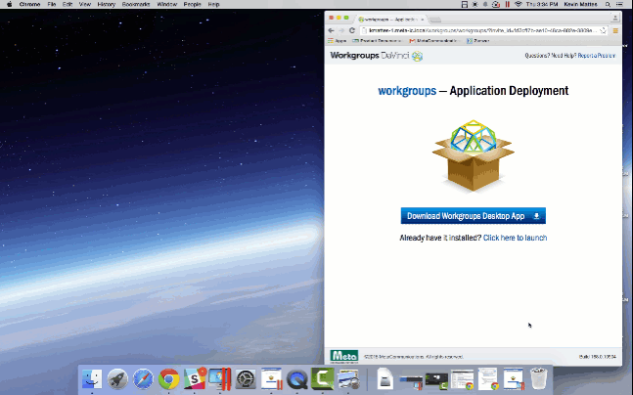Viewport: 633px width, 395px height.
Task: Open the File menu
Action: (x=51, y=4)
